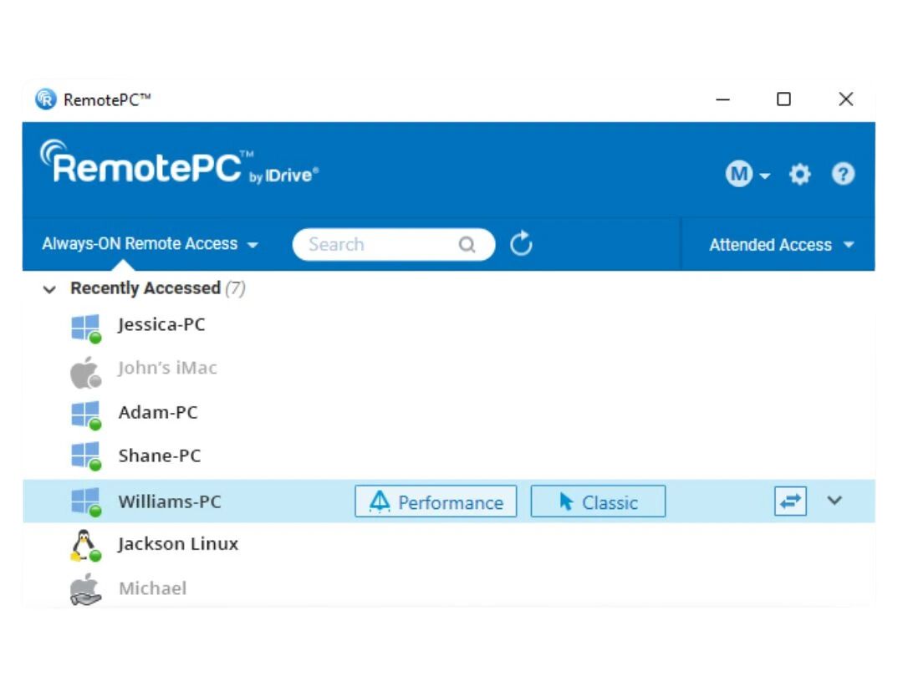Click the Windows icon beside Adam-PC
The height and width of the screenshot is (677, 903).
tap(86, 415)
